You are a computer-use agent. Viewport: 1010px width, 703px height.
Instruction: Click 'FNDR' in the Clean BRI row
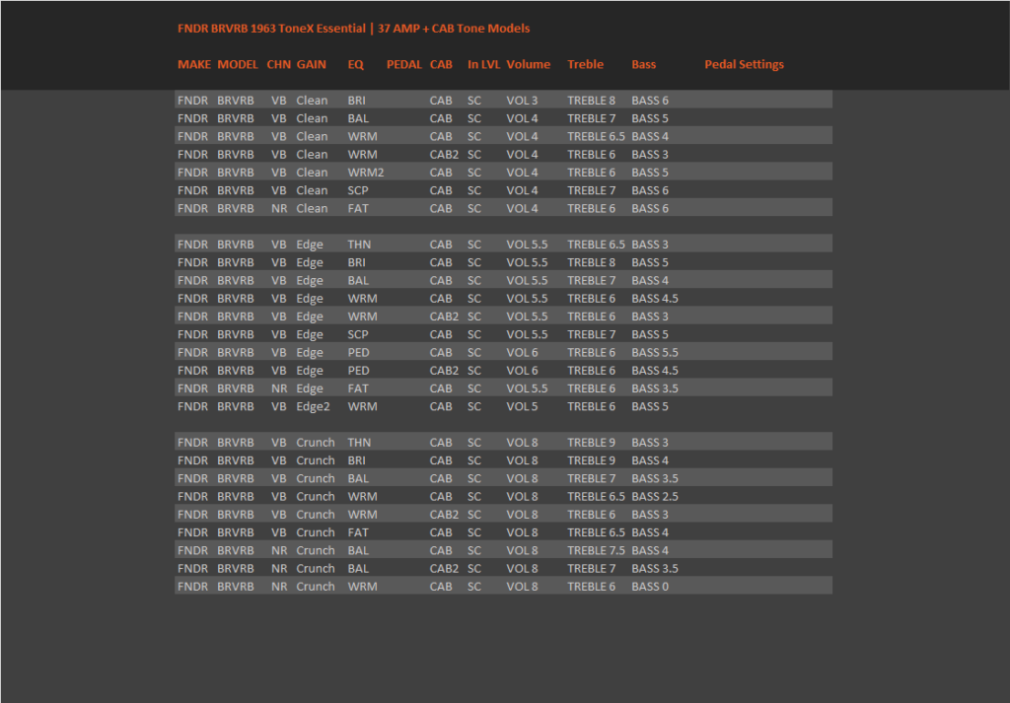tap(192, 101)
